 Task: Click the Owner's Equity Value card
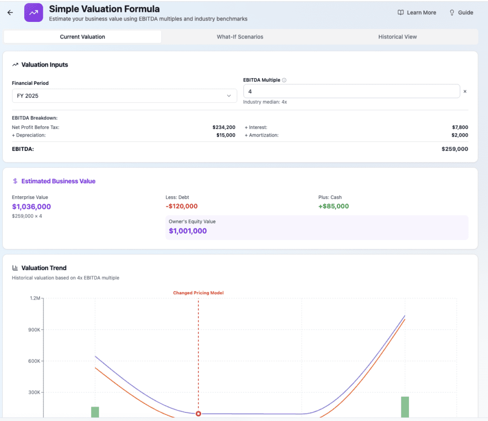pos(316,228)
